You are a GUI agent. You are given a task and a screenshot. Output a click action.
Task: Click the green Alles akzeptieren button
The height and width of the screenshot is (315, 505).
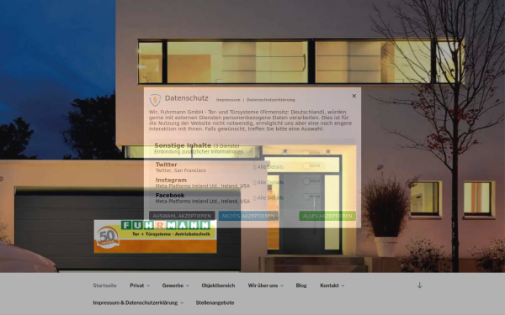pos(327,216)
